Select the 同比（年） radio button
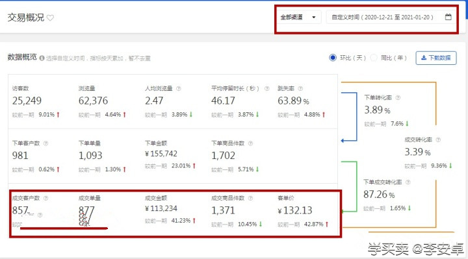 (374, 58)
